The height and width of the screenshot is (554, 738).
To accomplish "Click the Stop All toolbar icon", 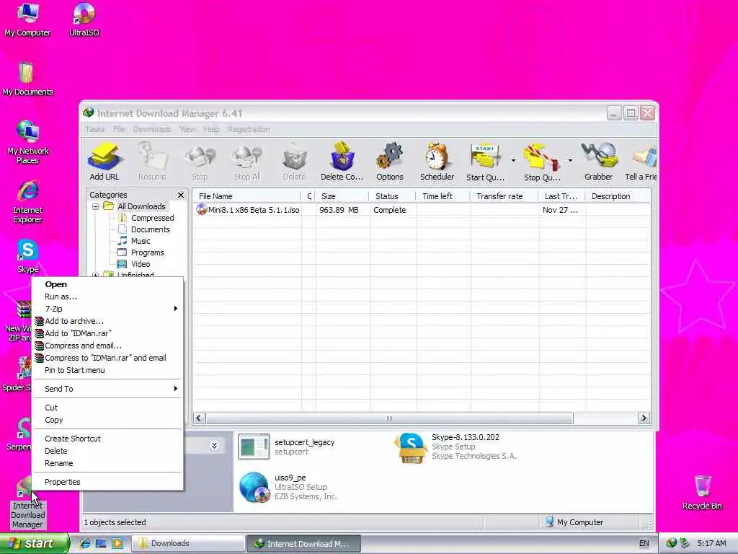I will (x=247, y=162).
